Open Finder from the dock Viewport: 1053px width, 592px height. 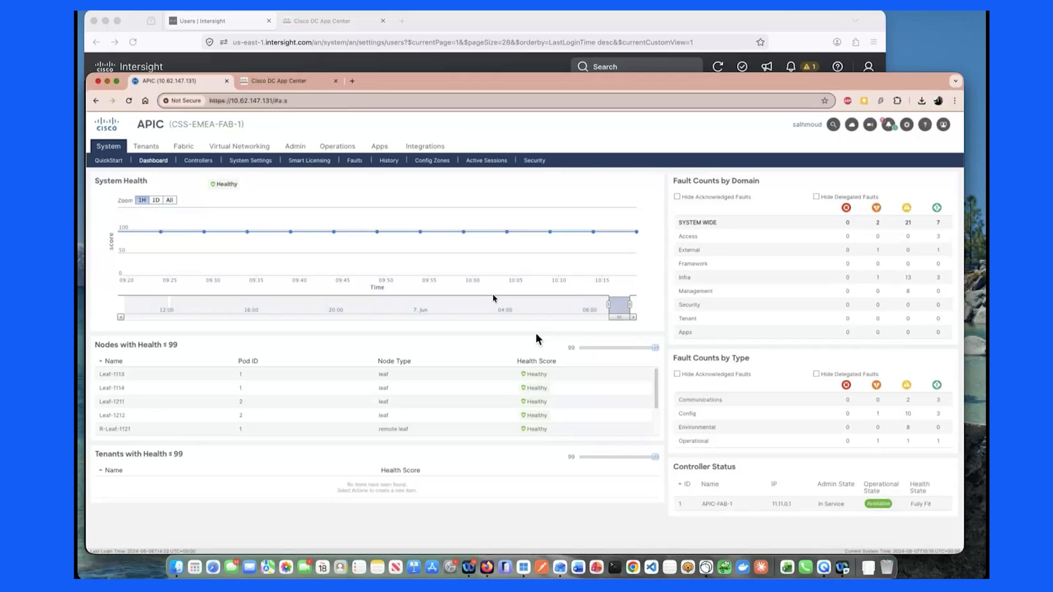click(176, 567)
